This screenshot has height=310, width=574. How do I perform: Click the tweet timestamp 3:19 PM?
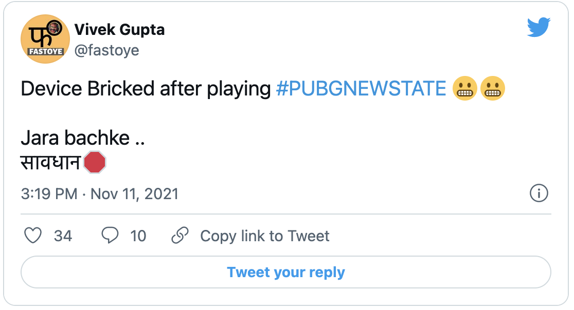(49, 194)
